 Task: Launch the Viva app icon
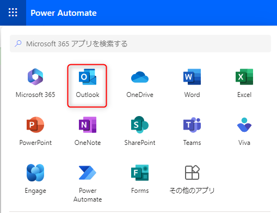tap(244, 125)
